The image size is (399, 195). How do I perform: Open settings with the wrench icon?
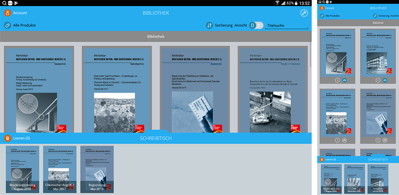tap(304, 13)
